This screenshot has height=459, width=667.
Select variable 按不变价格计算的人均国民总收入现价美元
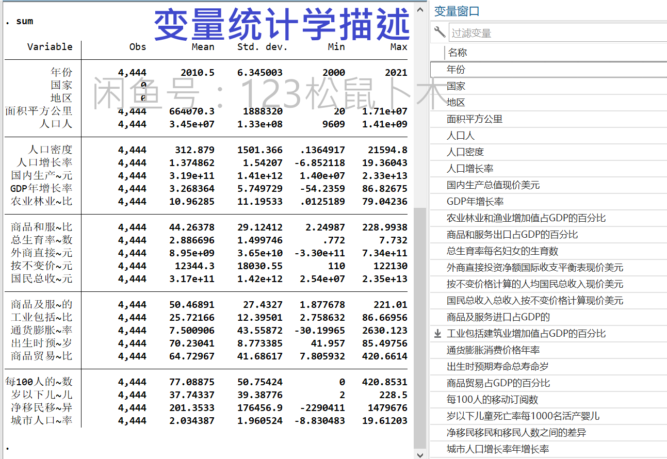point(548,284)
